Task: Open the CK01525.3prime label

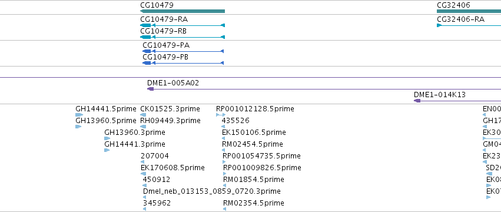Action: tap(170, 109)
